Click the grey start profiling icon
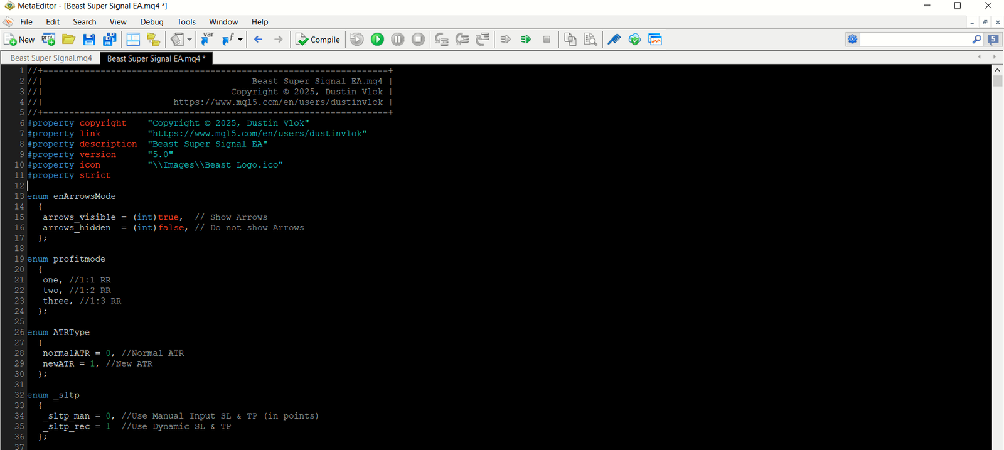Image resolution: width=1004 pixels, height=450 pixels. click(506, 40)
